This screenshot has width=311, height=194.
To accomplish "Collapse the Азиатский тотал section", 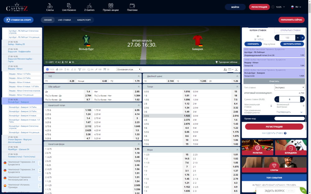I will 139,105.
